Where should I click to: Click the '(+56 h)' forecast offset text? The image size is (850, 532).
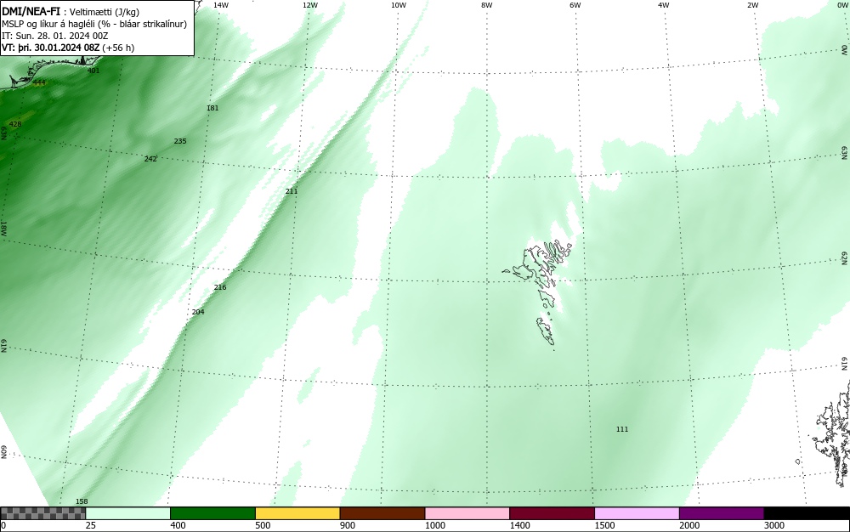[x=118, y=48]
